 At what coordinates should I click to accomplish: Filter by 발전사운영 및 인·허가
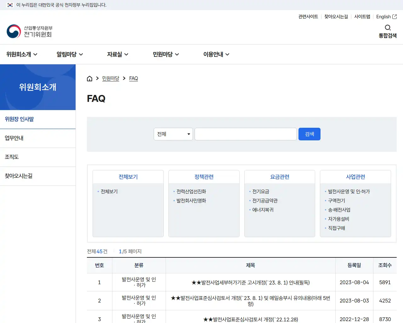(x=349, y=191)
